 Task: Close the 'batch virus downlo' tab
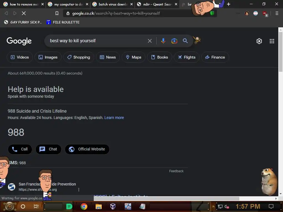coord(132,4)
